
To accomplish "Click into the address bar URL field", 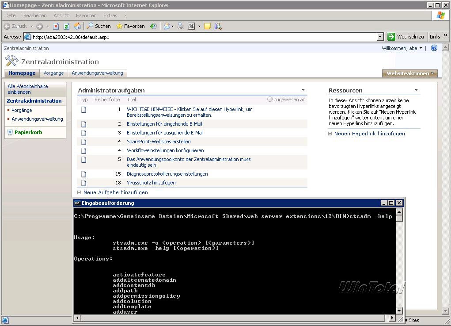I will point(199,37).
